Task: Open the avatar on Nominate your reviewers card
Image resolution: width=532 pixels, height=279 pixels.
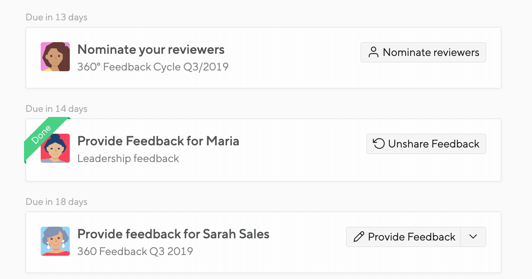Action: (55, 57)
